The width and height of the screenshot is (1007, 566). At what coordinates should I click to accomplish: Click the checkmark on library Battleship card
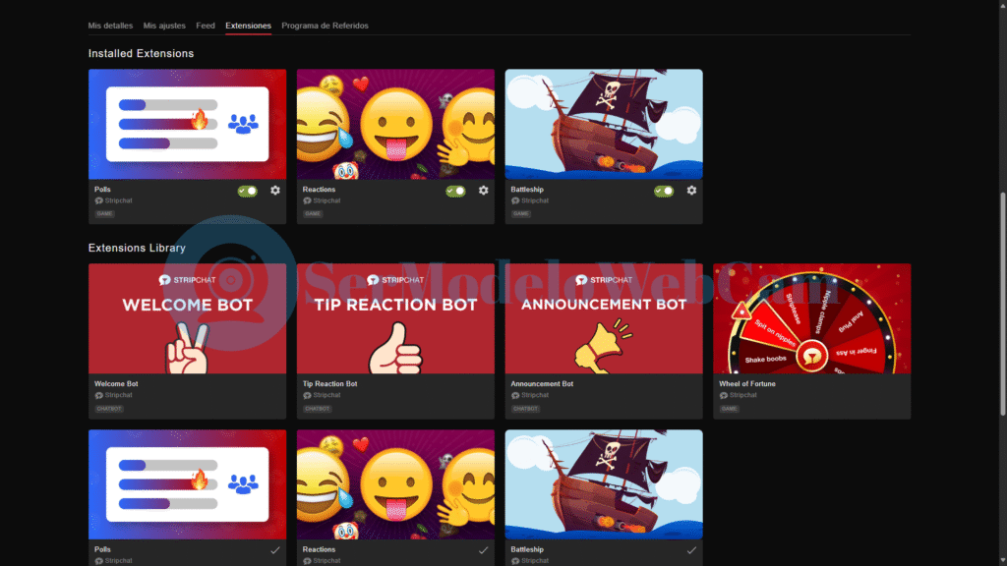pyautogui.click(x=691, y=550)
